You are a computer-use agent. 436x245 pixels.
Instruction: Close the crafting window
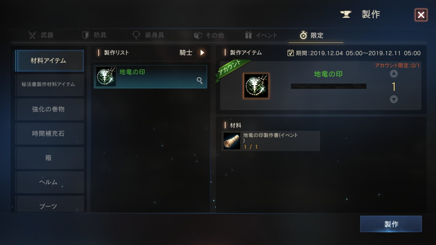[x=421, y=15]
